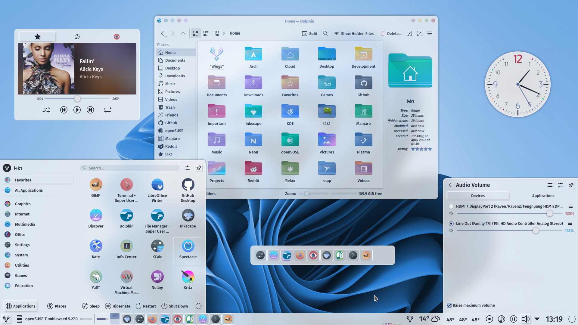This screenshot has width=578, height=325.
Task: Switch launcher to Places tab
Action: (57, 306)
